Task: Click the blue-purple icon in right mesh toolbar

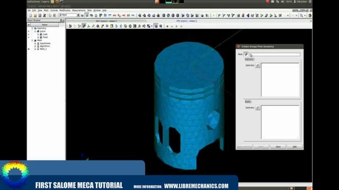Action: 248,15
